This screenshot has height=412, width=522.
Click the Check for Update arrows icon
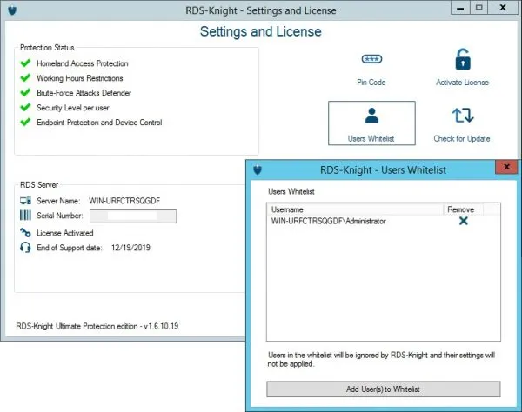tap(463, 116)
